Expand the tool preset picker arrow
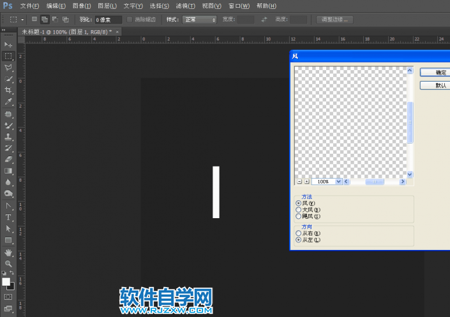Image resolution: width=450 pixels, height=317 pixels. pos(22,20)
